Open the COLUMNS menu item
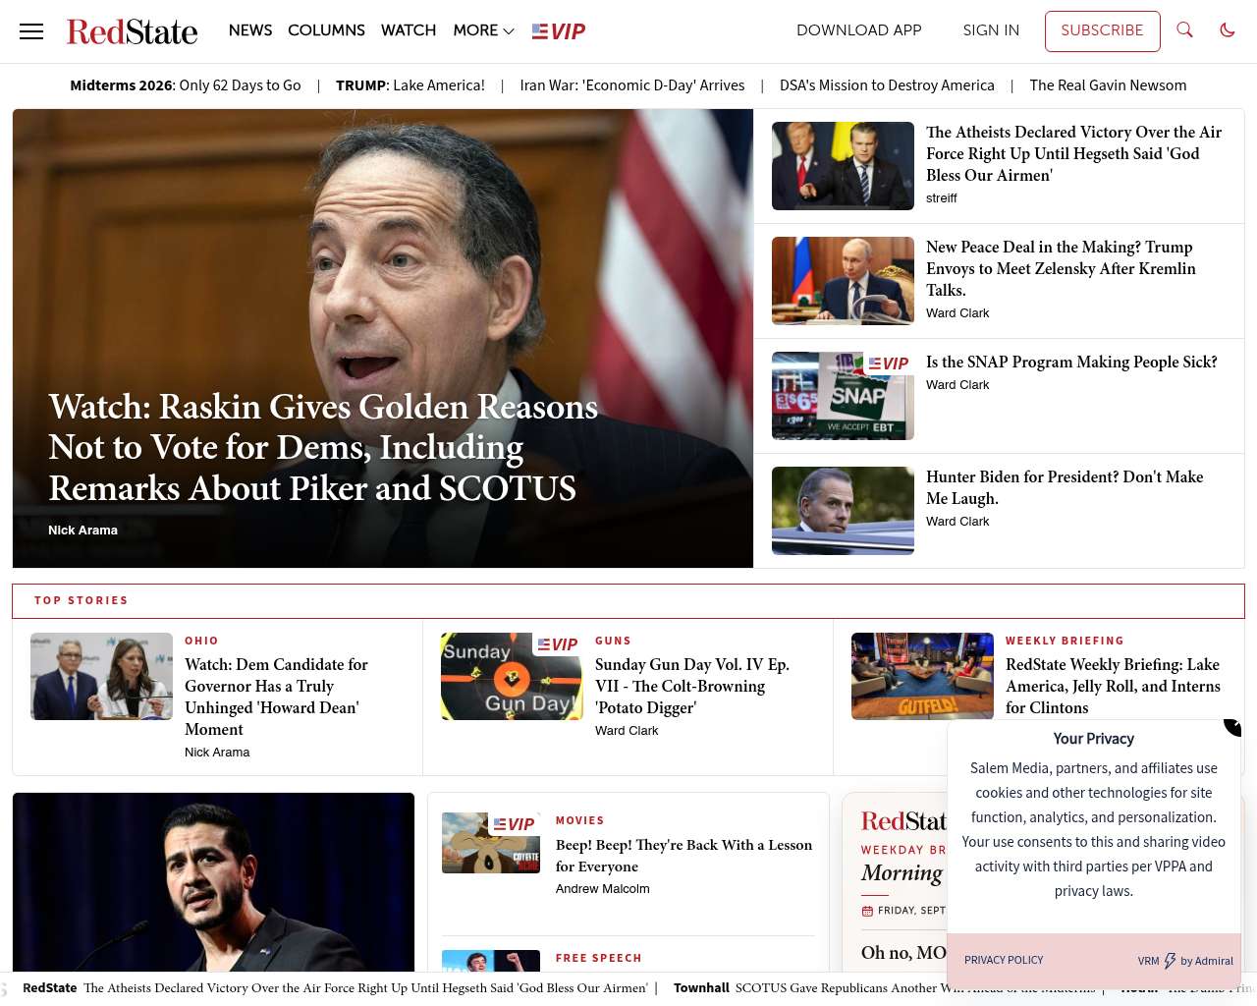1257x1006 pixels. pyautogui.click(x=326, y=30)
